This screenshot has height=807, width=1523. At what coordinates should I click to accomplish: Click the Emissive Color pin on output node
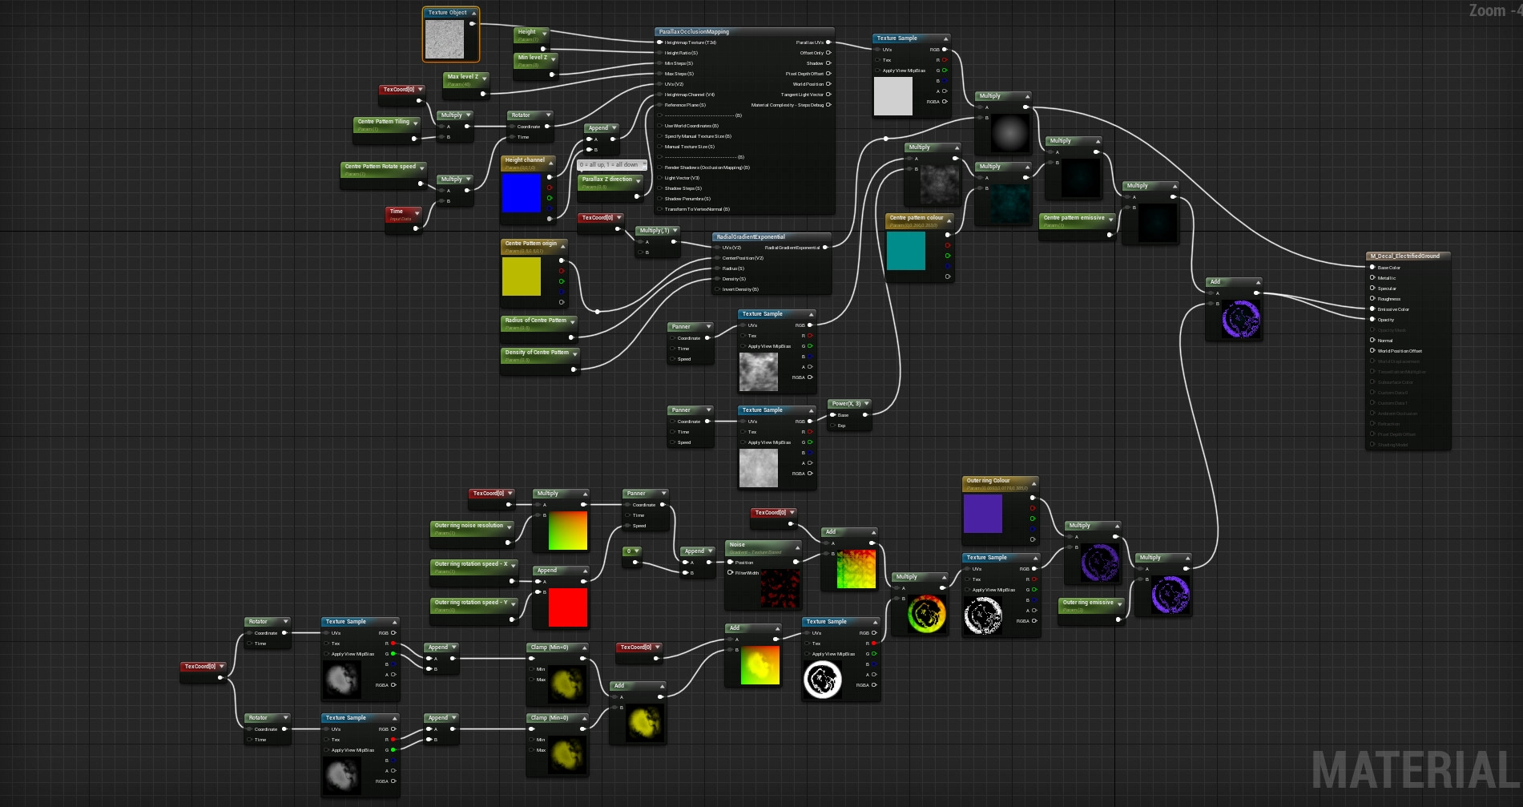point(1372,309)
